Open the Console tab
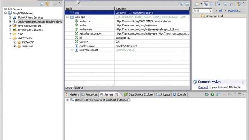249x140 pixels. pyautogui.click(x=180, y=94)
